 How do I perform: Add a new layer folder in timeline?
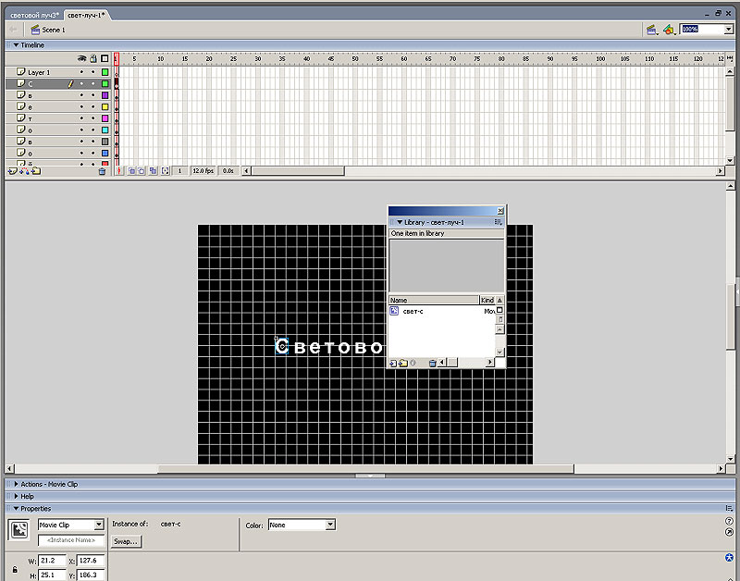pos(35,171)
